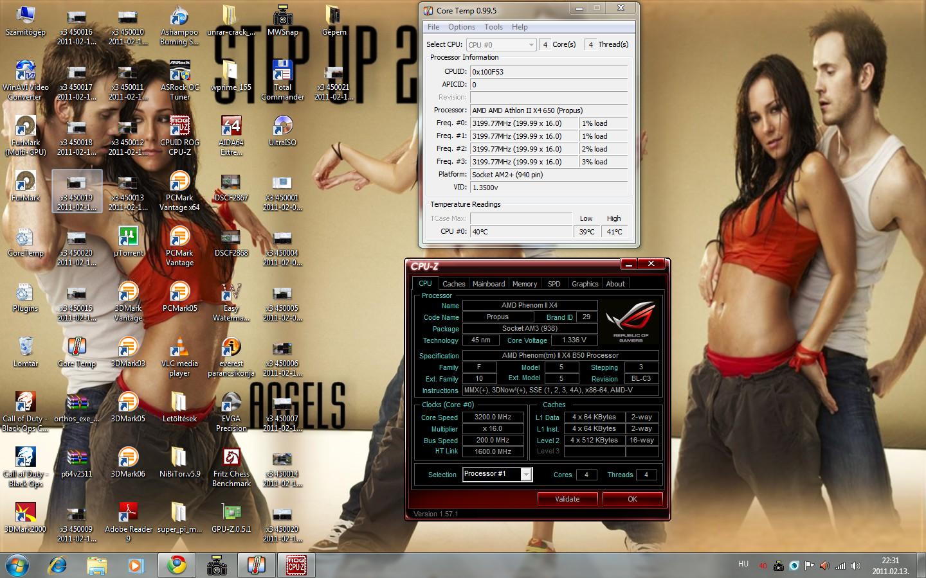The image size is (926, 578).
Task: Launch AIDA64 Extreme shortcut
Action: click(x=231, y=136)
